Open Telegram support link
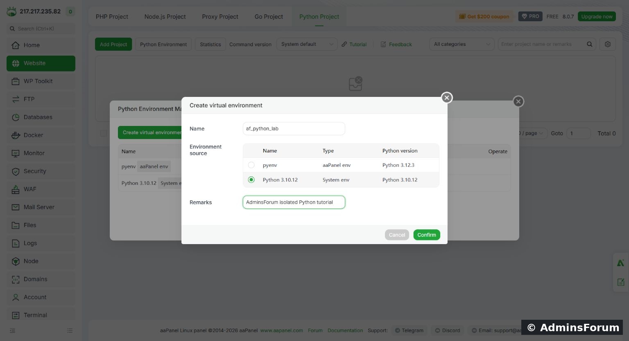The height and width of the screenshot is (341, 629). pyautogui.click(x=409, y=330)
